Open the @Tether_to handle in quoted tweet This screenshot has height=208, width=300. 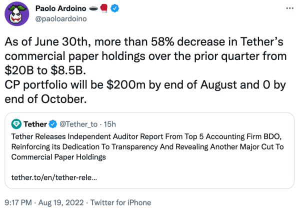click(78, 124)
